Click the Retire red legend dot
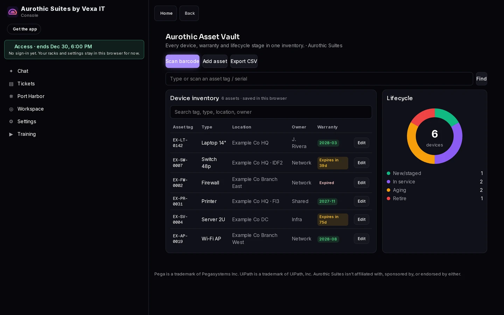Screen dimensions: 504x315 pyautogui.click(x=388, y=198)
